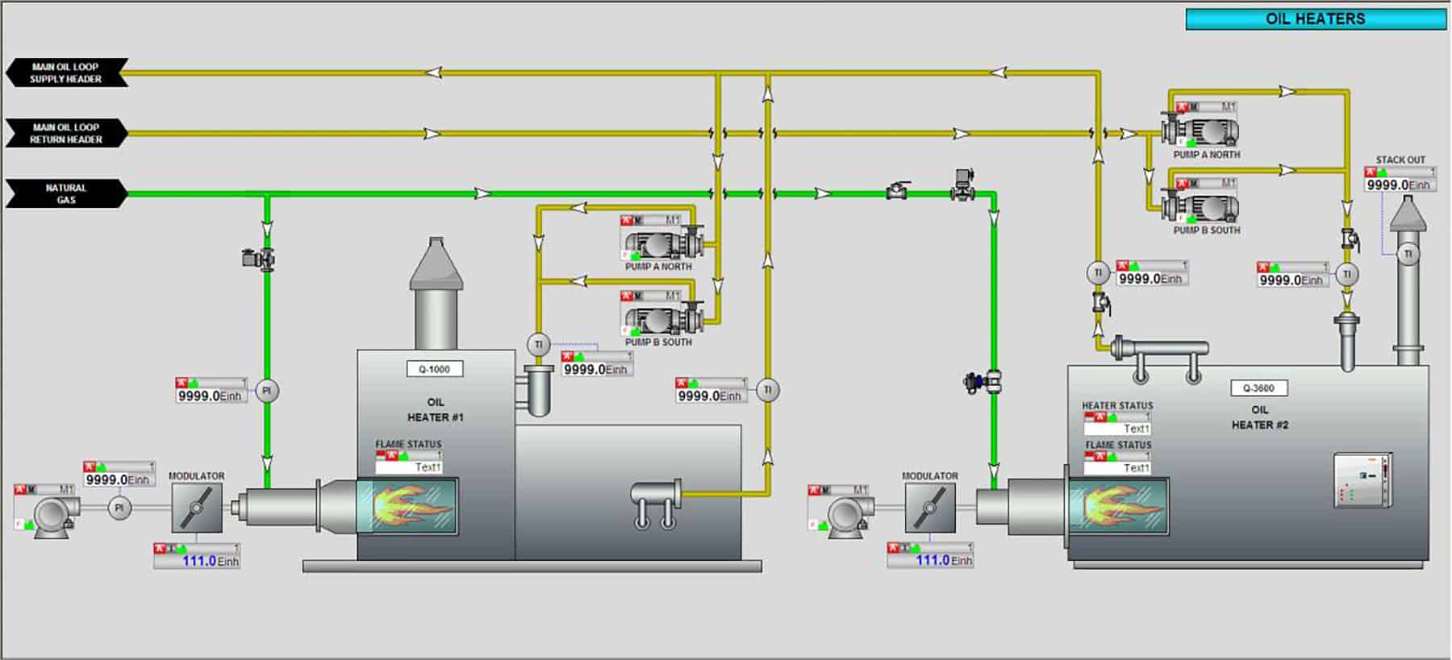Open the Heater #2 modulator damper icon
This screenshot has width=1452, height=660.
click(930, 508)
